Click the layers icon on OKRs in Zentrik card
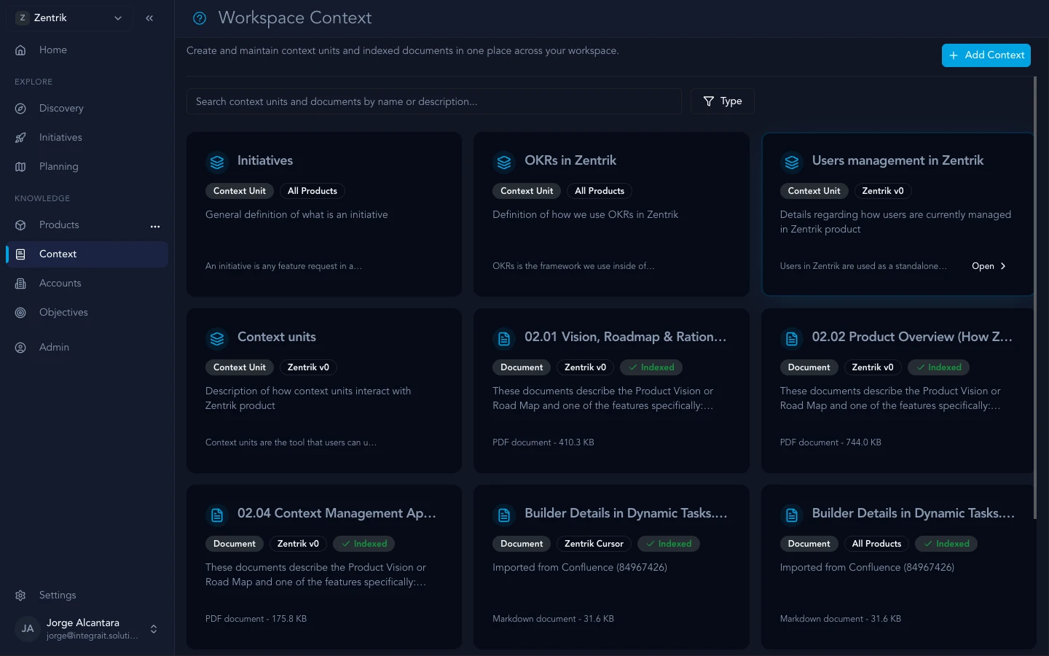Viewport: 1049px width, 656px height. click(x=504, y=162)
